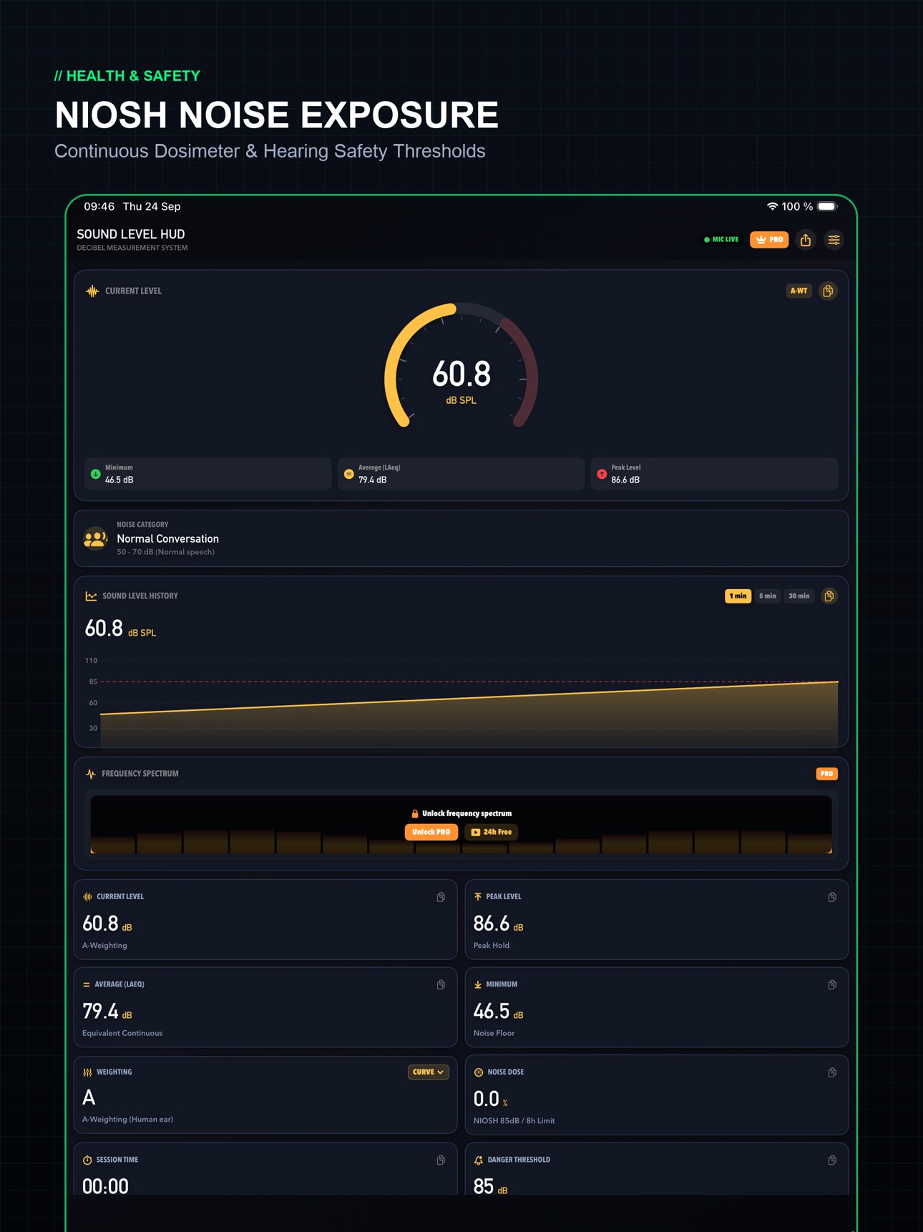This screenshot has width=923, height=1232.
Task: Click the yellow Average (LAeq) indicator icon
Action: tap(348, 474)
